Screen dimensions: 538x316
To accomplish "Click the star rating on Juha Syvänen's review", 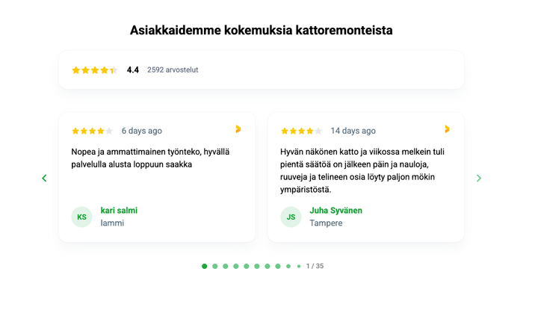I will 301,131.
